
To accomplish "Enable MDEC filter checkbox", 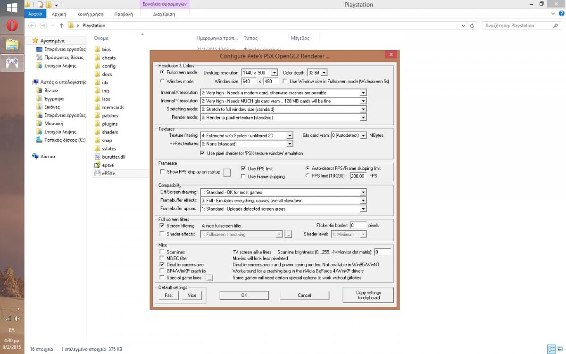I will [x=162, y=259].
